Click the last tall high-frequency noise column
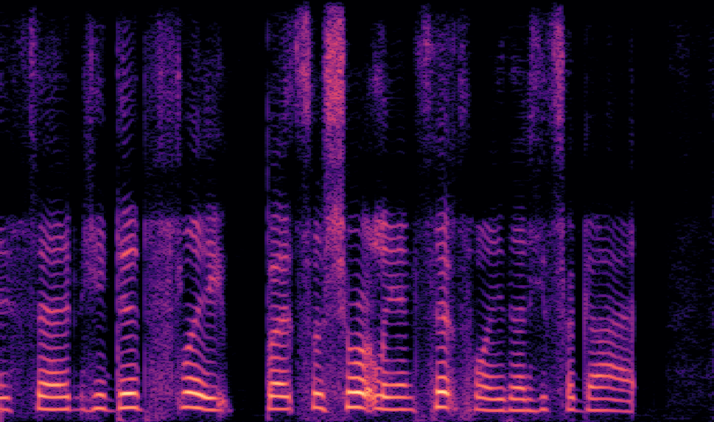The width and height of the screenshot is (714, 422). click(x=558, y=81)
